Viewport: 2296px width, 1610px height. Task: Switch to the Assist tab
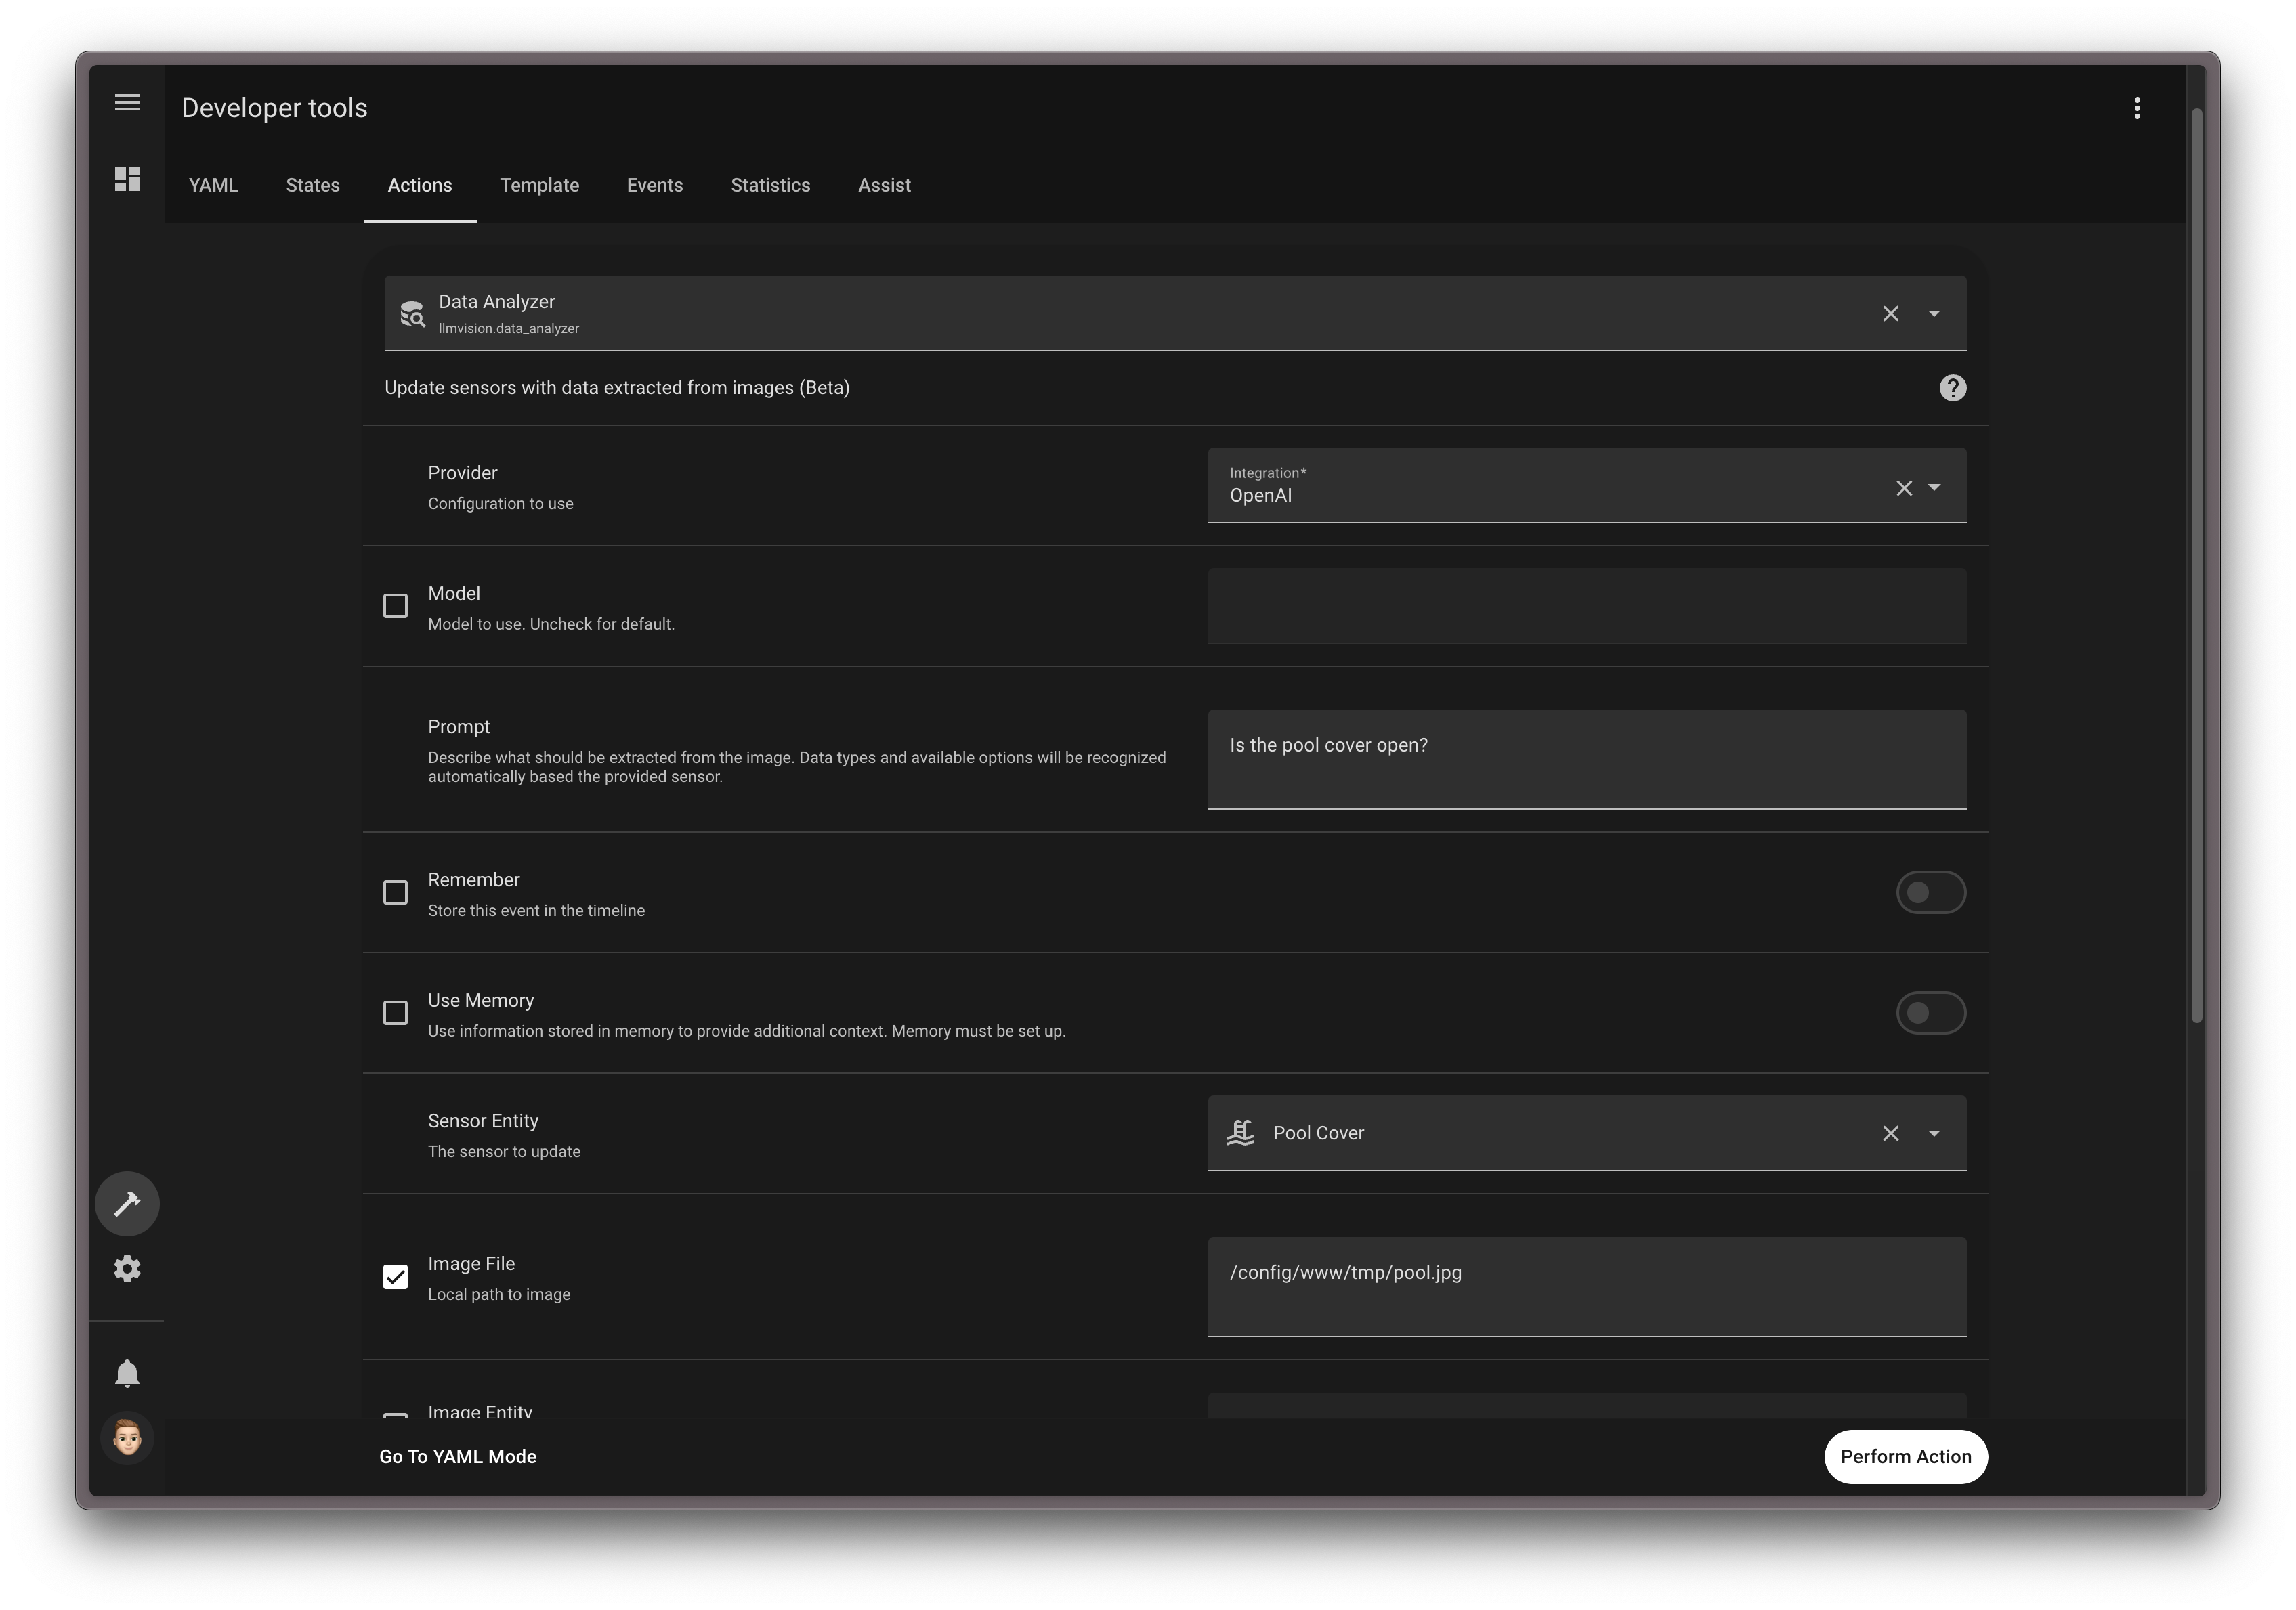point(884,186)
